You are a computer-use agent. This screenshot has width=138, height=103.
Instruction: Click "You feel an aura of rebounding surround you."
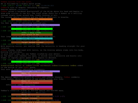[x=24, y=23]
